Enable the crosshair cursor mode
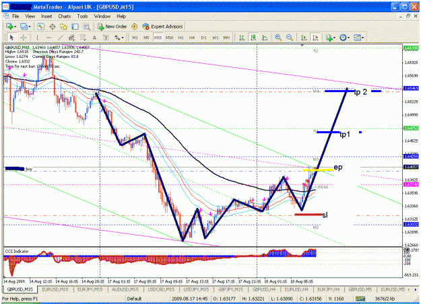Viewport: 421px width, 304px height. (23, 38)
